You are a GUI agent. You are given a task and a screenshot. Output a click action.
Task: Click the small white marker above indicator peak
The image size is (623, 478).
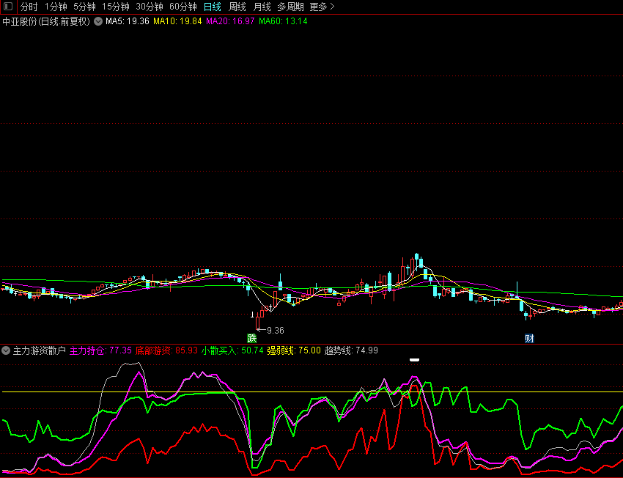[x=414, y=360]
